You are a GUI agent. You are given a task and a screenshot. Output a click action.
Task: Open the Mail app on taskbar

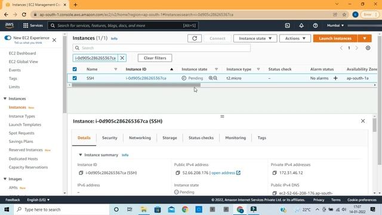[x=171, y=210]
